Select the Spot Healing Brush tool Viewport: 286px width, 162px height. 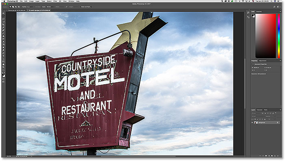(x=4, y=30)
